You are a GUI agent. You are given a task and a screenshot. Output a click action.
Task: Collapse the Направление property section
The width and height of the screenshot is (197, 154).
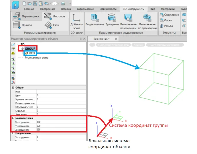click(x=13, y=133)
